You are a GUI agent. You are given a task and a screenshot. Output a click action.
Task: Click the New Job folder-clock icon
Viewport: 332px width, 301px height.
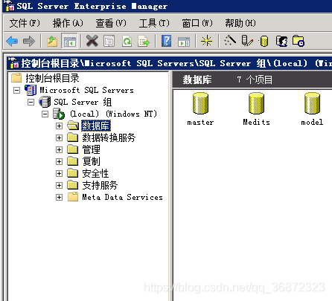299,41
